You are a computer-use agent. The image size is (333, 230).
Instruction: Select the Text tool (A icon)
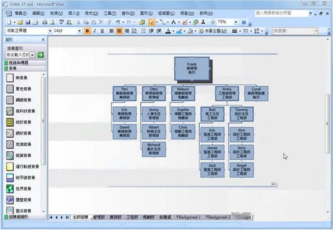click(x=174, y=22)
